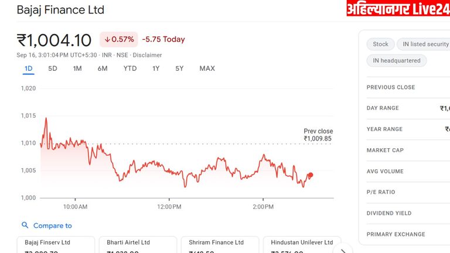Click the red current-price dot on the chart
Viewport: 450px width, 253px height.
(310, 175)
